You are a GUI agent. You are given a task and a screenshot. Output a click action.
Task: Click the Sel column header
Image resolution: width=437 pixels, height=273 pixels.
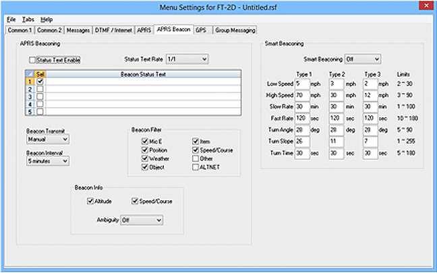coord(40,74)
